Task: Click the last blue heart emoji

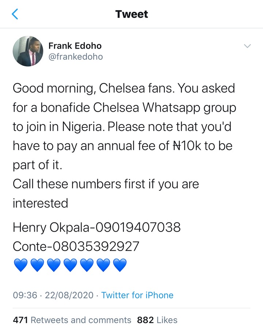Action: coord(119,265)
